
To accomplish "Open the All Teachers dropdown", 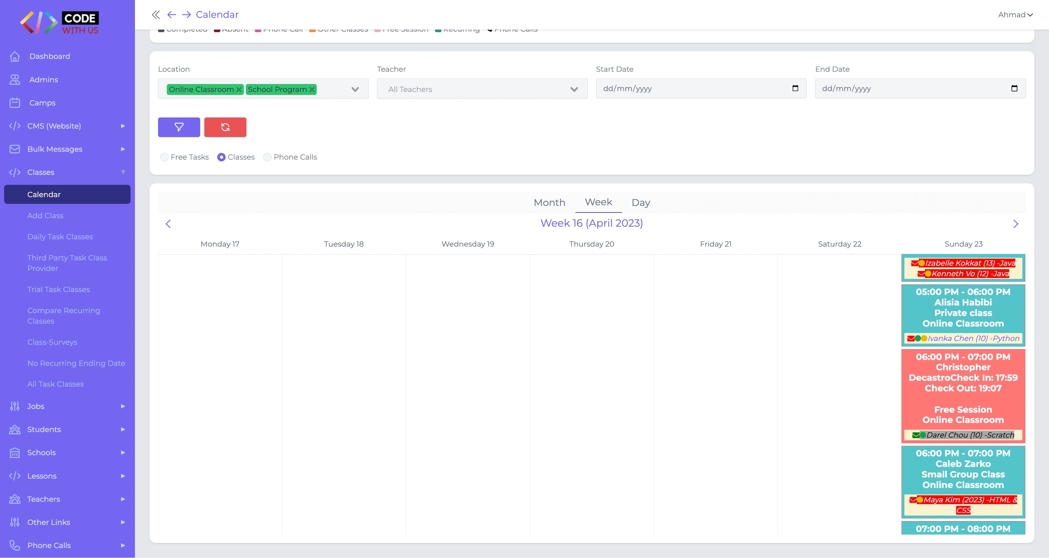I will pyautogui.click(x=482, y=89).
